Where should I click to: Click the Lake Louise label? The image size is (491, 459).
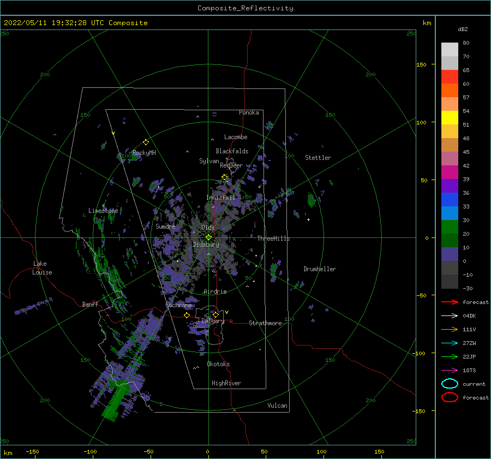(x=42, y=268)
